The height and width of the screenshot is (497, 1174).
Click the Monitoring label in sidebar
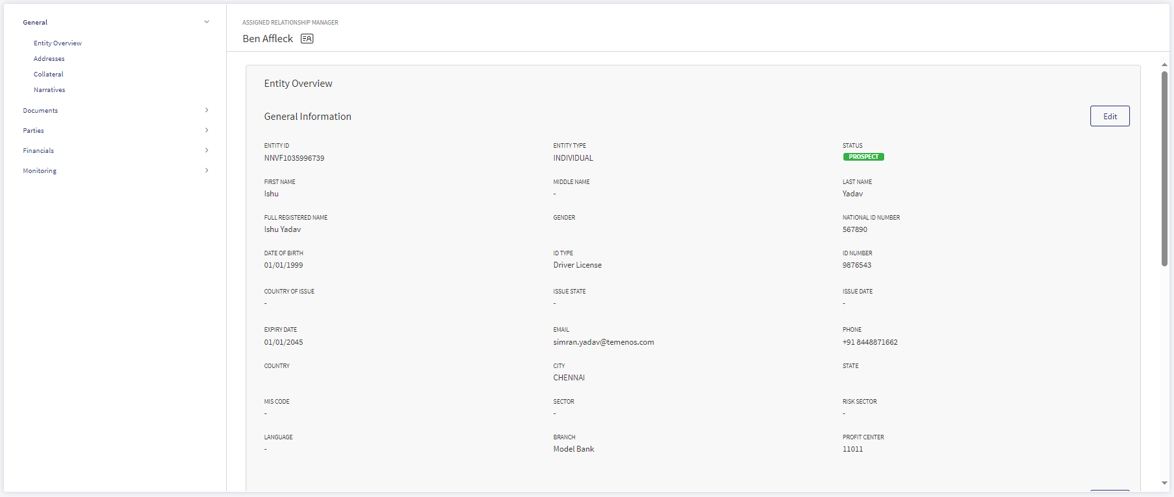click(x=40, y=171)
